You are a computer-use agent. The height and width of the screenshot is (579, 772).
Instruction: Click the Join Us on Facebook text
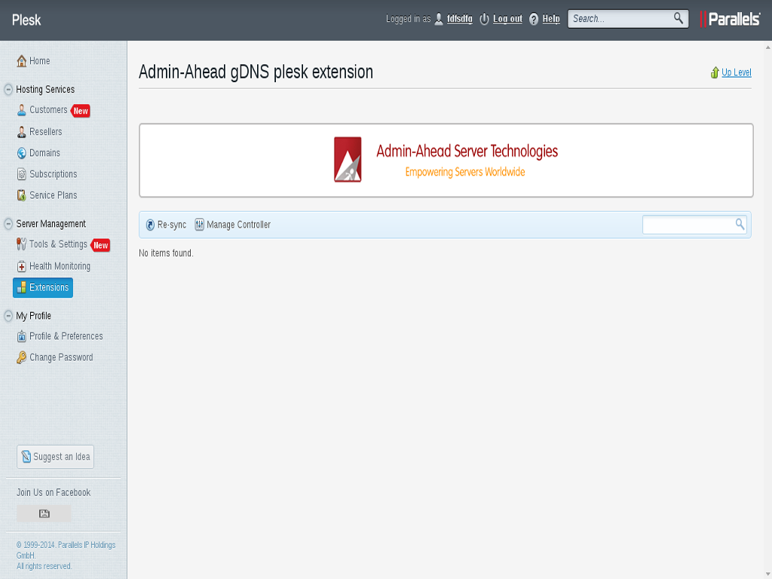coord(54,493)
